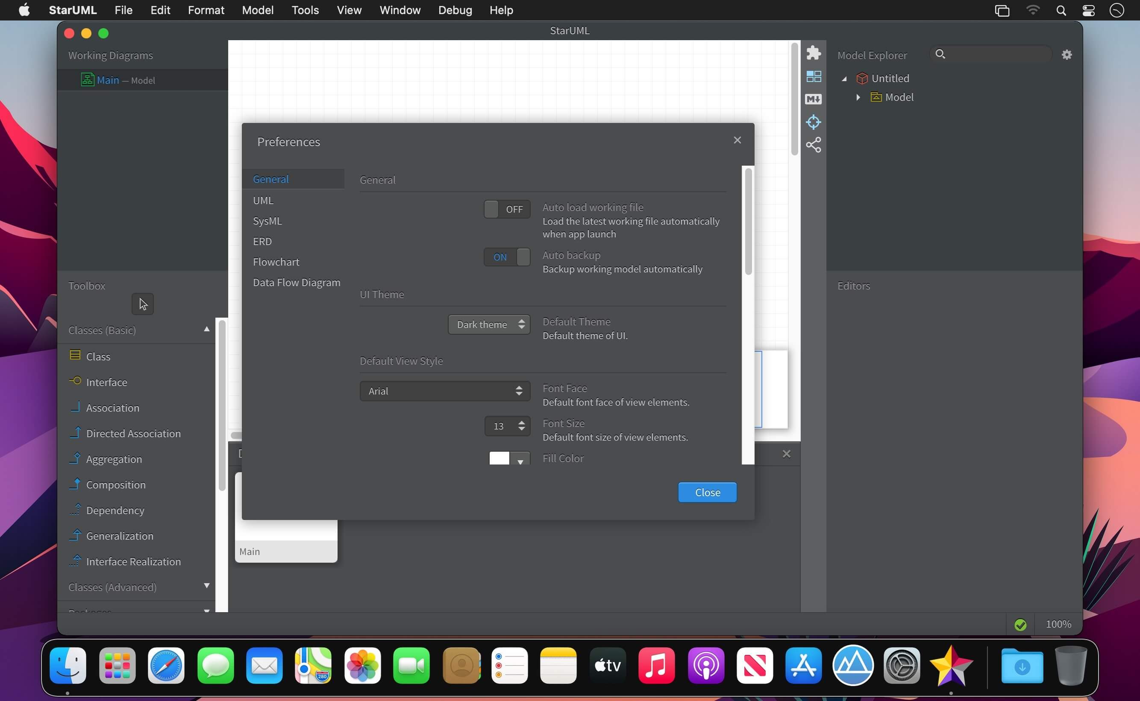Click the Main diagram thumbnail
Screen dimensions: 1140x701
coord(286,540)
